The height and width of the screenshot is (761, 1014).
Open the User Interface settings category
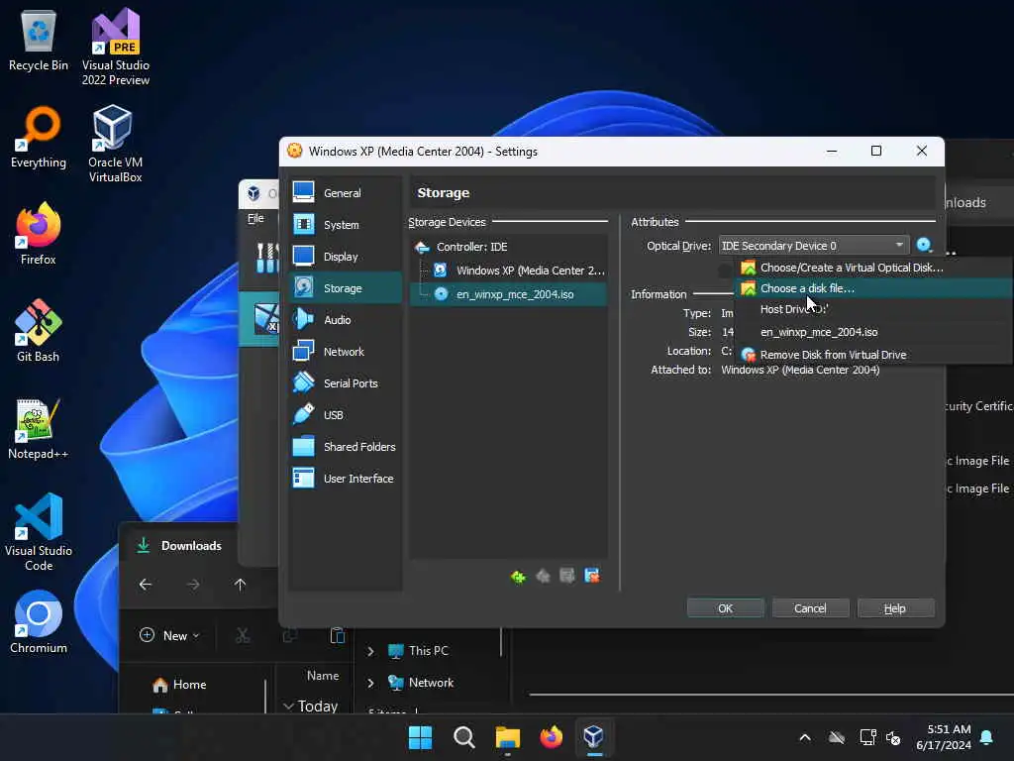344,479
